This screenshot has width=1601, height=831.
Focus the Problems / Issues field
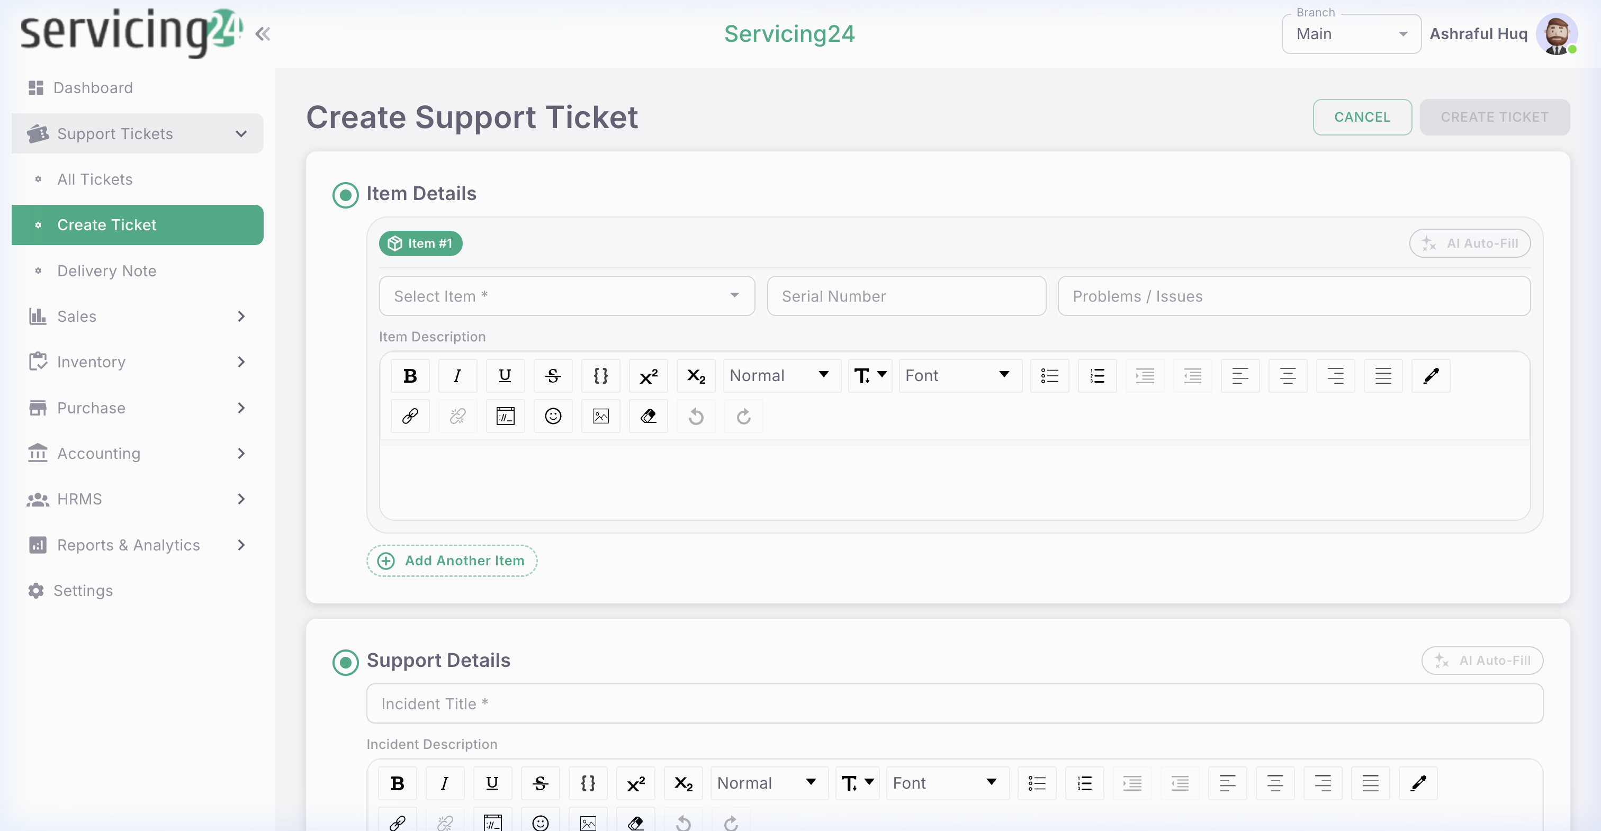1294,296
